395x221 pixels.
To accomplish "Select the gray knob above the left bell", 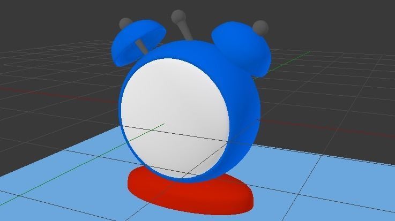I will [x=125, y=22].
